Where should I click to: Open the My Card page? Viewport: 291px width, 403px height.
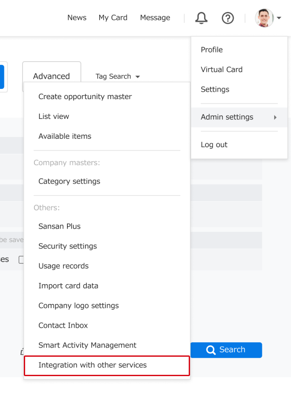(x=113, y=18)
